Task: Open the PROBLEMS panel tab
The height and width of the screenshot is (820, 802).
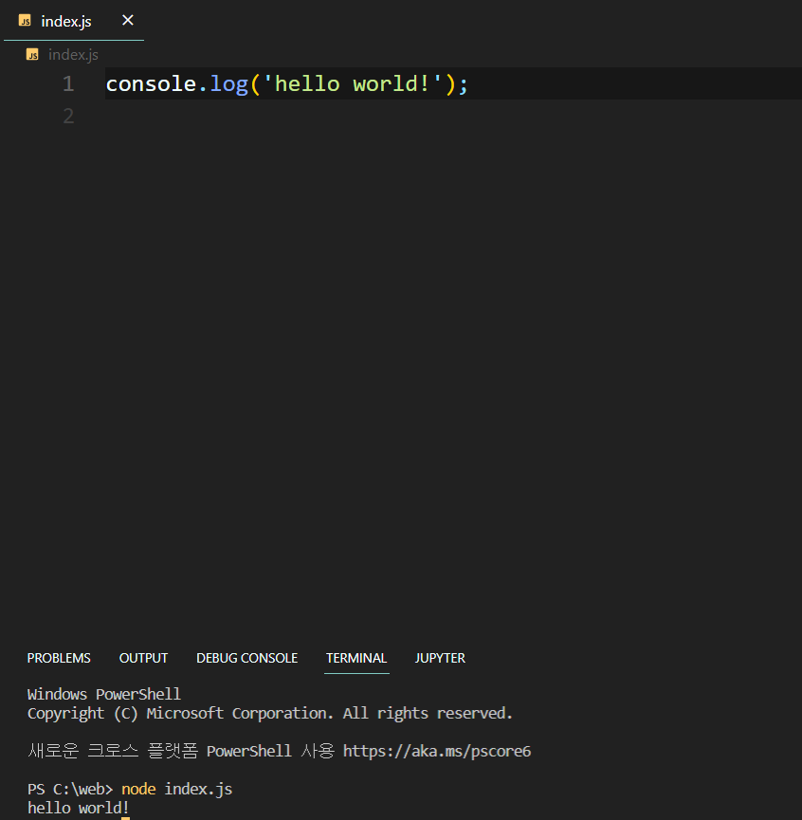Action: pyautogui.click(x=59, y=658)
